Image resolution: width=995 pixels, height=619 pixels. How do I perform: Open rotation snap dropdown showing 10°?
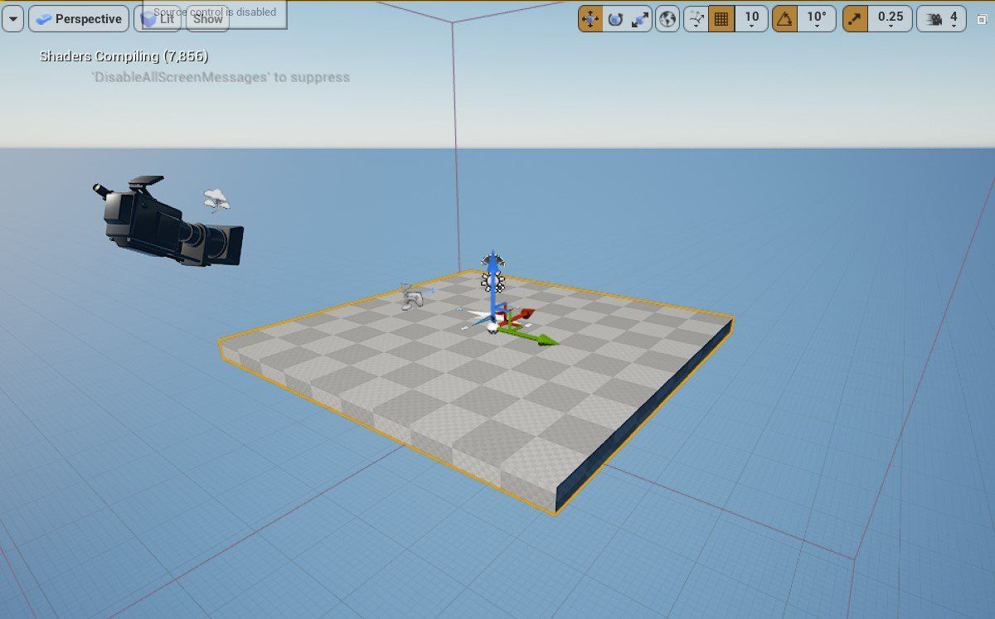817,19
